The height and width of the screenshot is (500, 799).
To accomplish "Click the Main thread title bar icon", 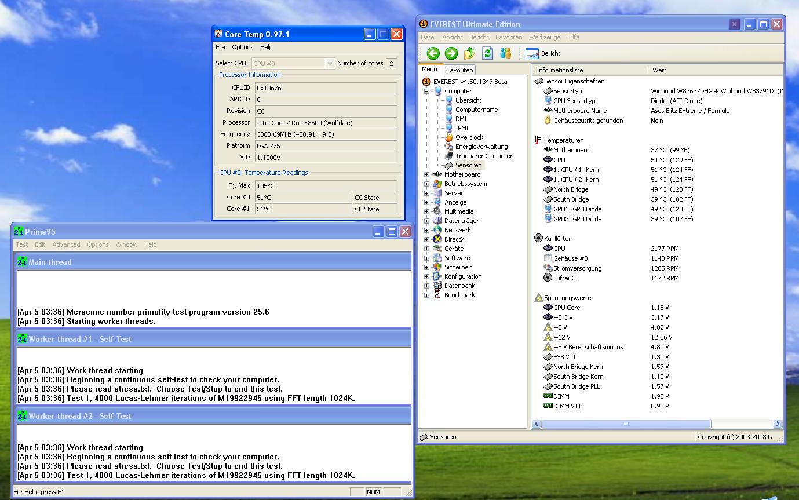I will pyautogui.click(x=21, y=262).
